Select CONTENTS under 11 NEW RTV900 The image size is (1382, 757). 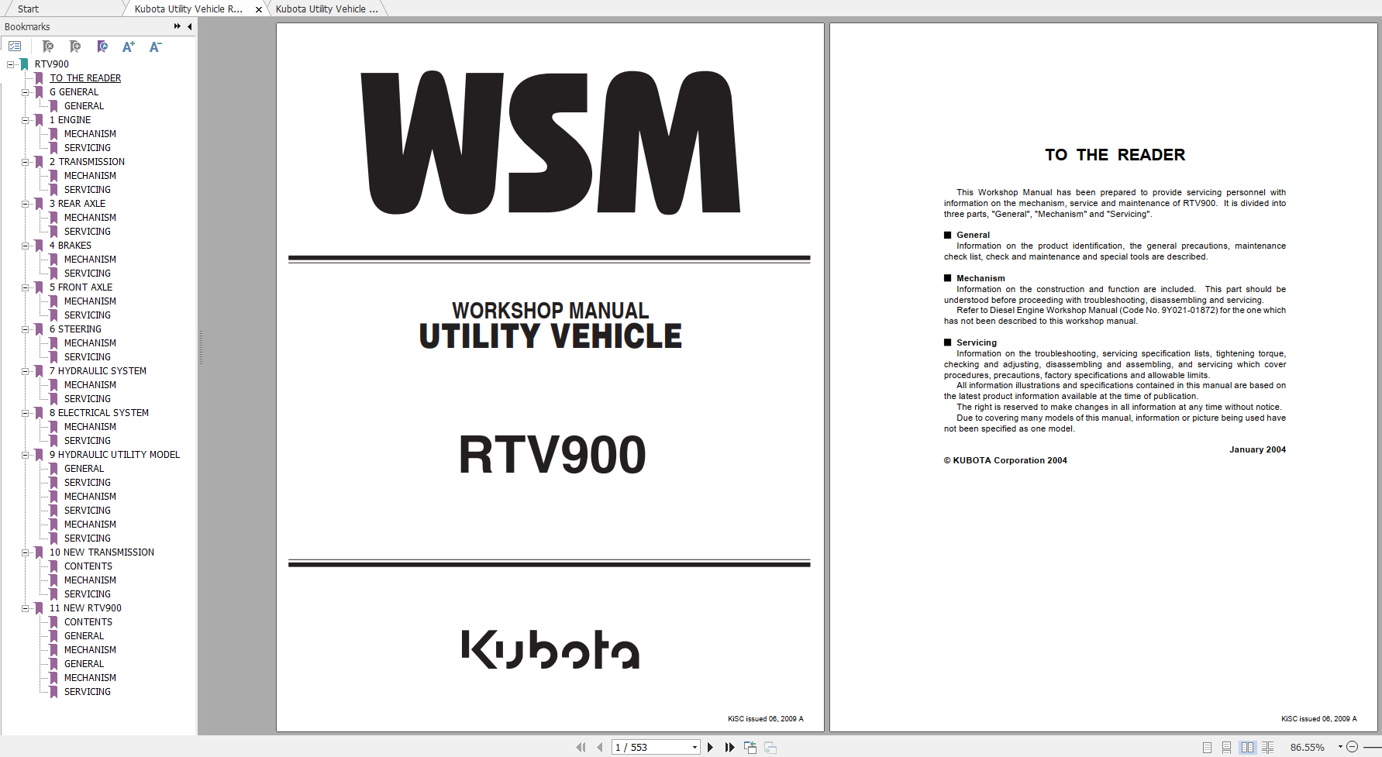[x=88, y=622]
